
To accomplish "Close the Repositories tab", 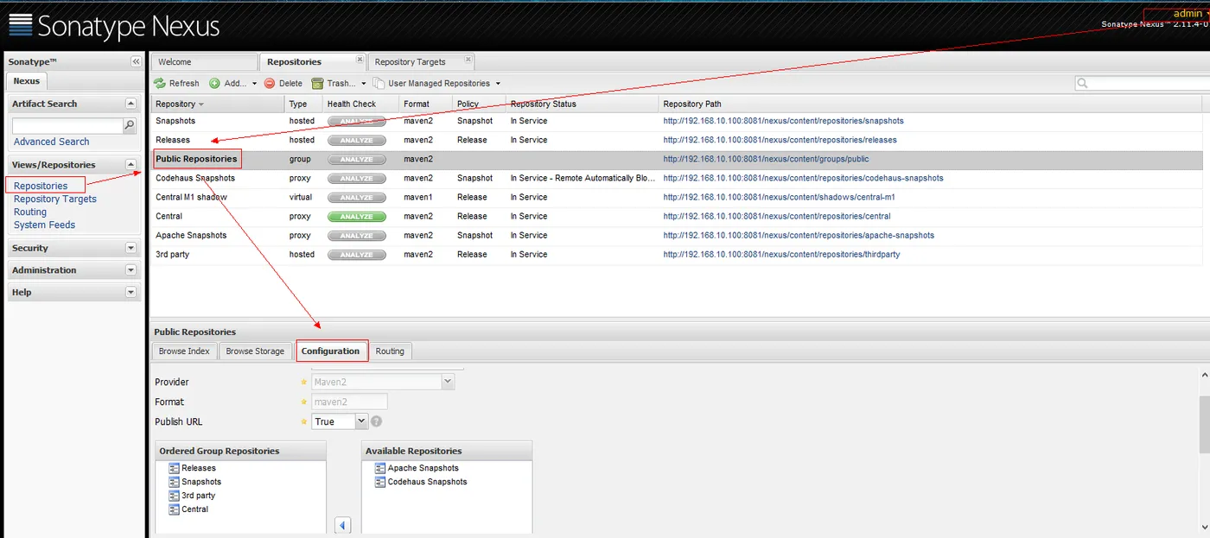I will 358,60.
